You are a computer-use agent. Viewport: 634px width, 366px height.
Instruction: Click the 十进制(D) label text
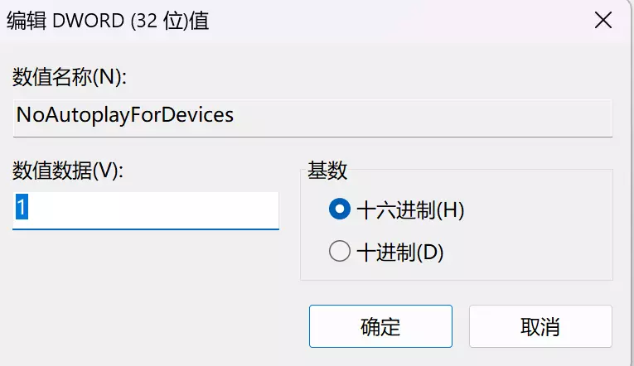tap(399, 252)
